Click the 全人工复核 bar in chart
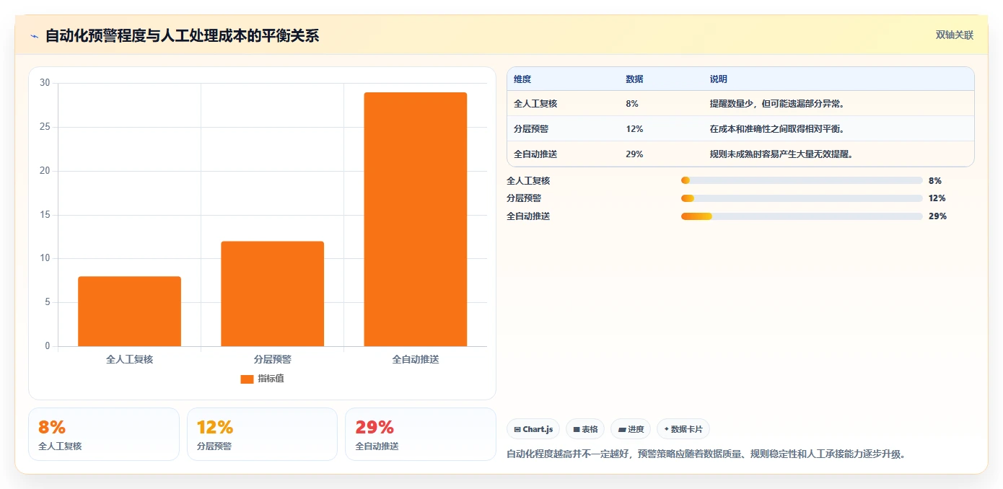The height and width of the screenshot is (489, 1003). pyautogui.click(x=130, y=312)
